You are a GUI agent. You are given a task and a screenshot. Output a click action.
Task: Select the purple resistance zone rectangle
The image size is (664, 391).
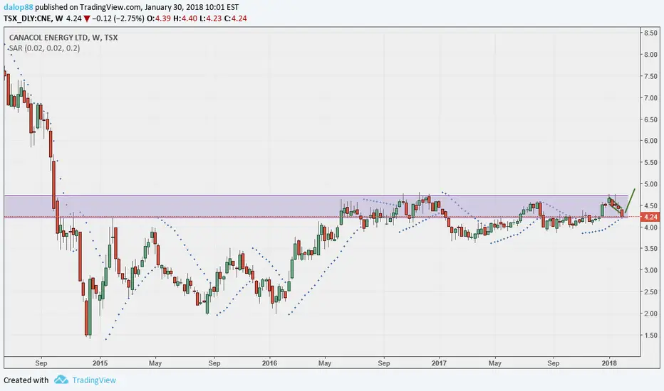point(316,206)
